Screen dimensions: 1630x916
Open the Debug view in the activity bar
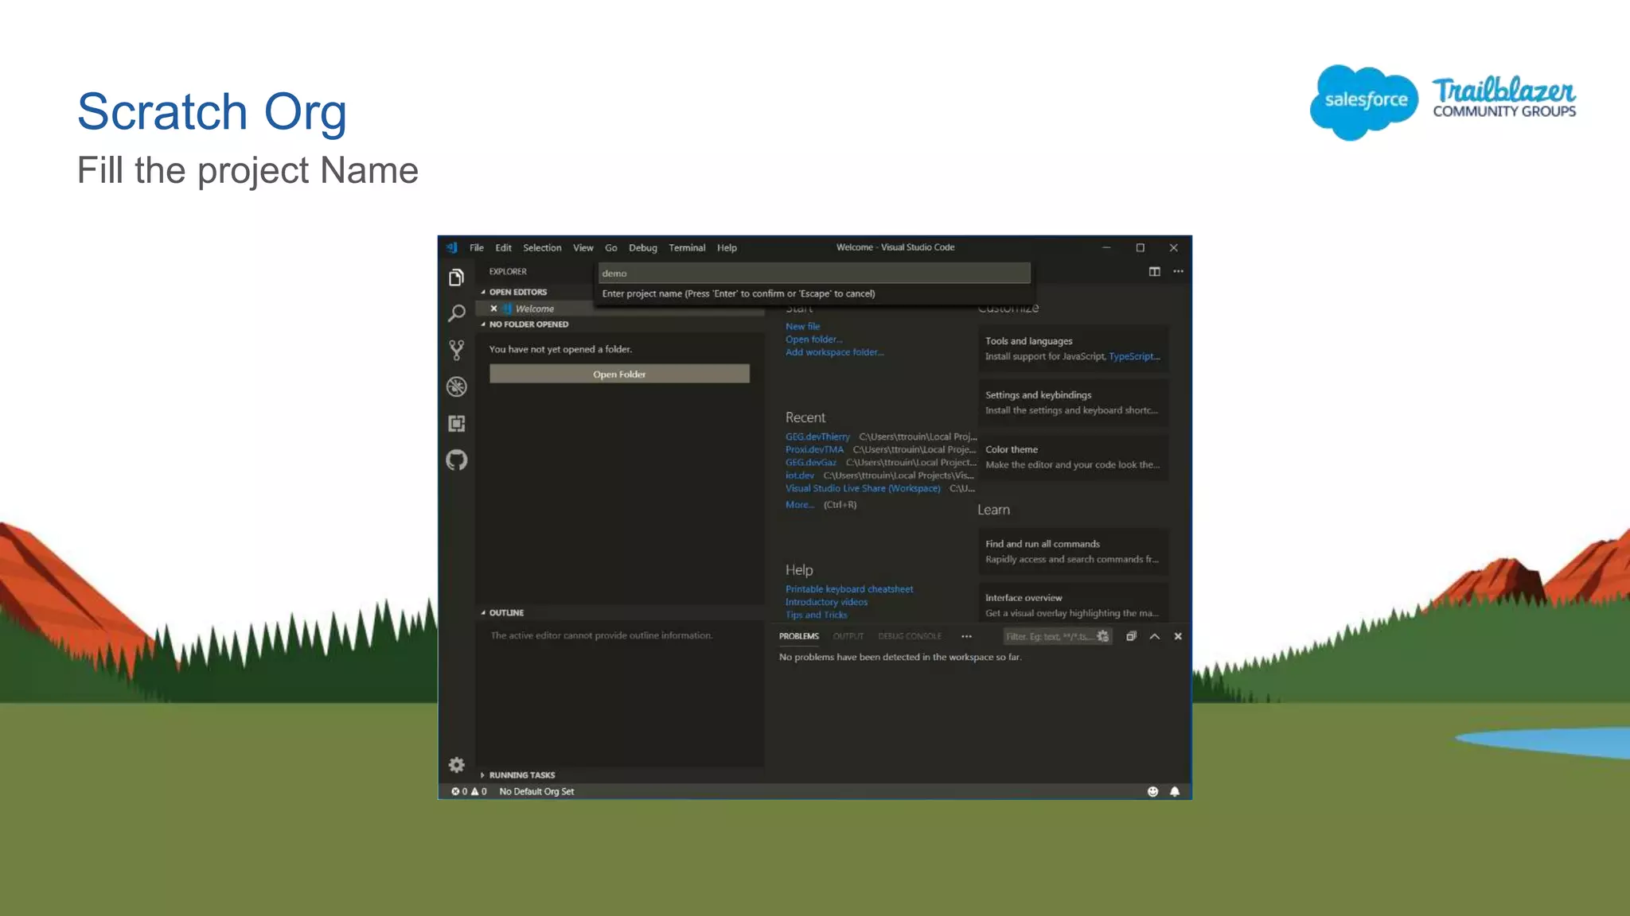(456, 386)
